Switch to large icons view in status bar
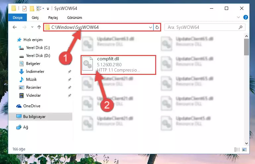255x164 pixels. [244, 149]
